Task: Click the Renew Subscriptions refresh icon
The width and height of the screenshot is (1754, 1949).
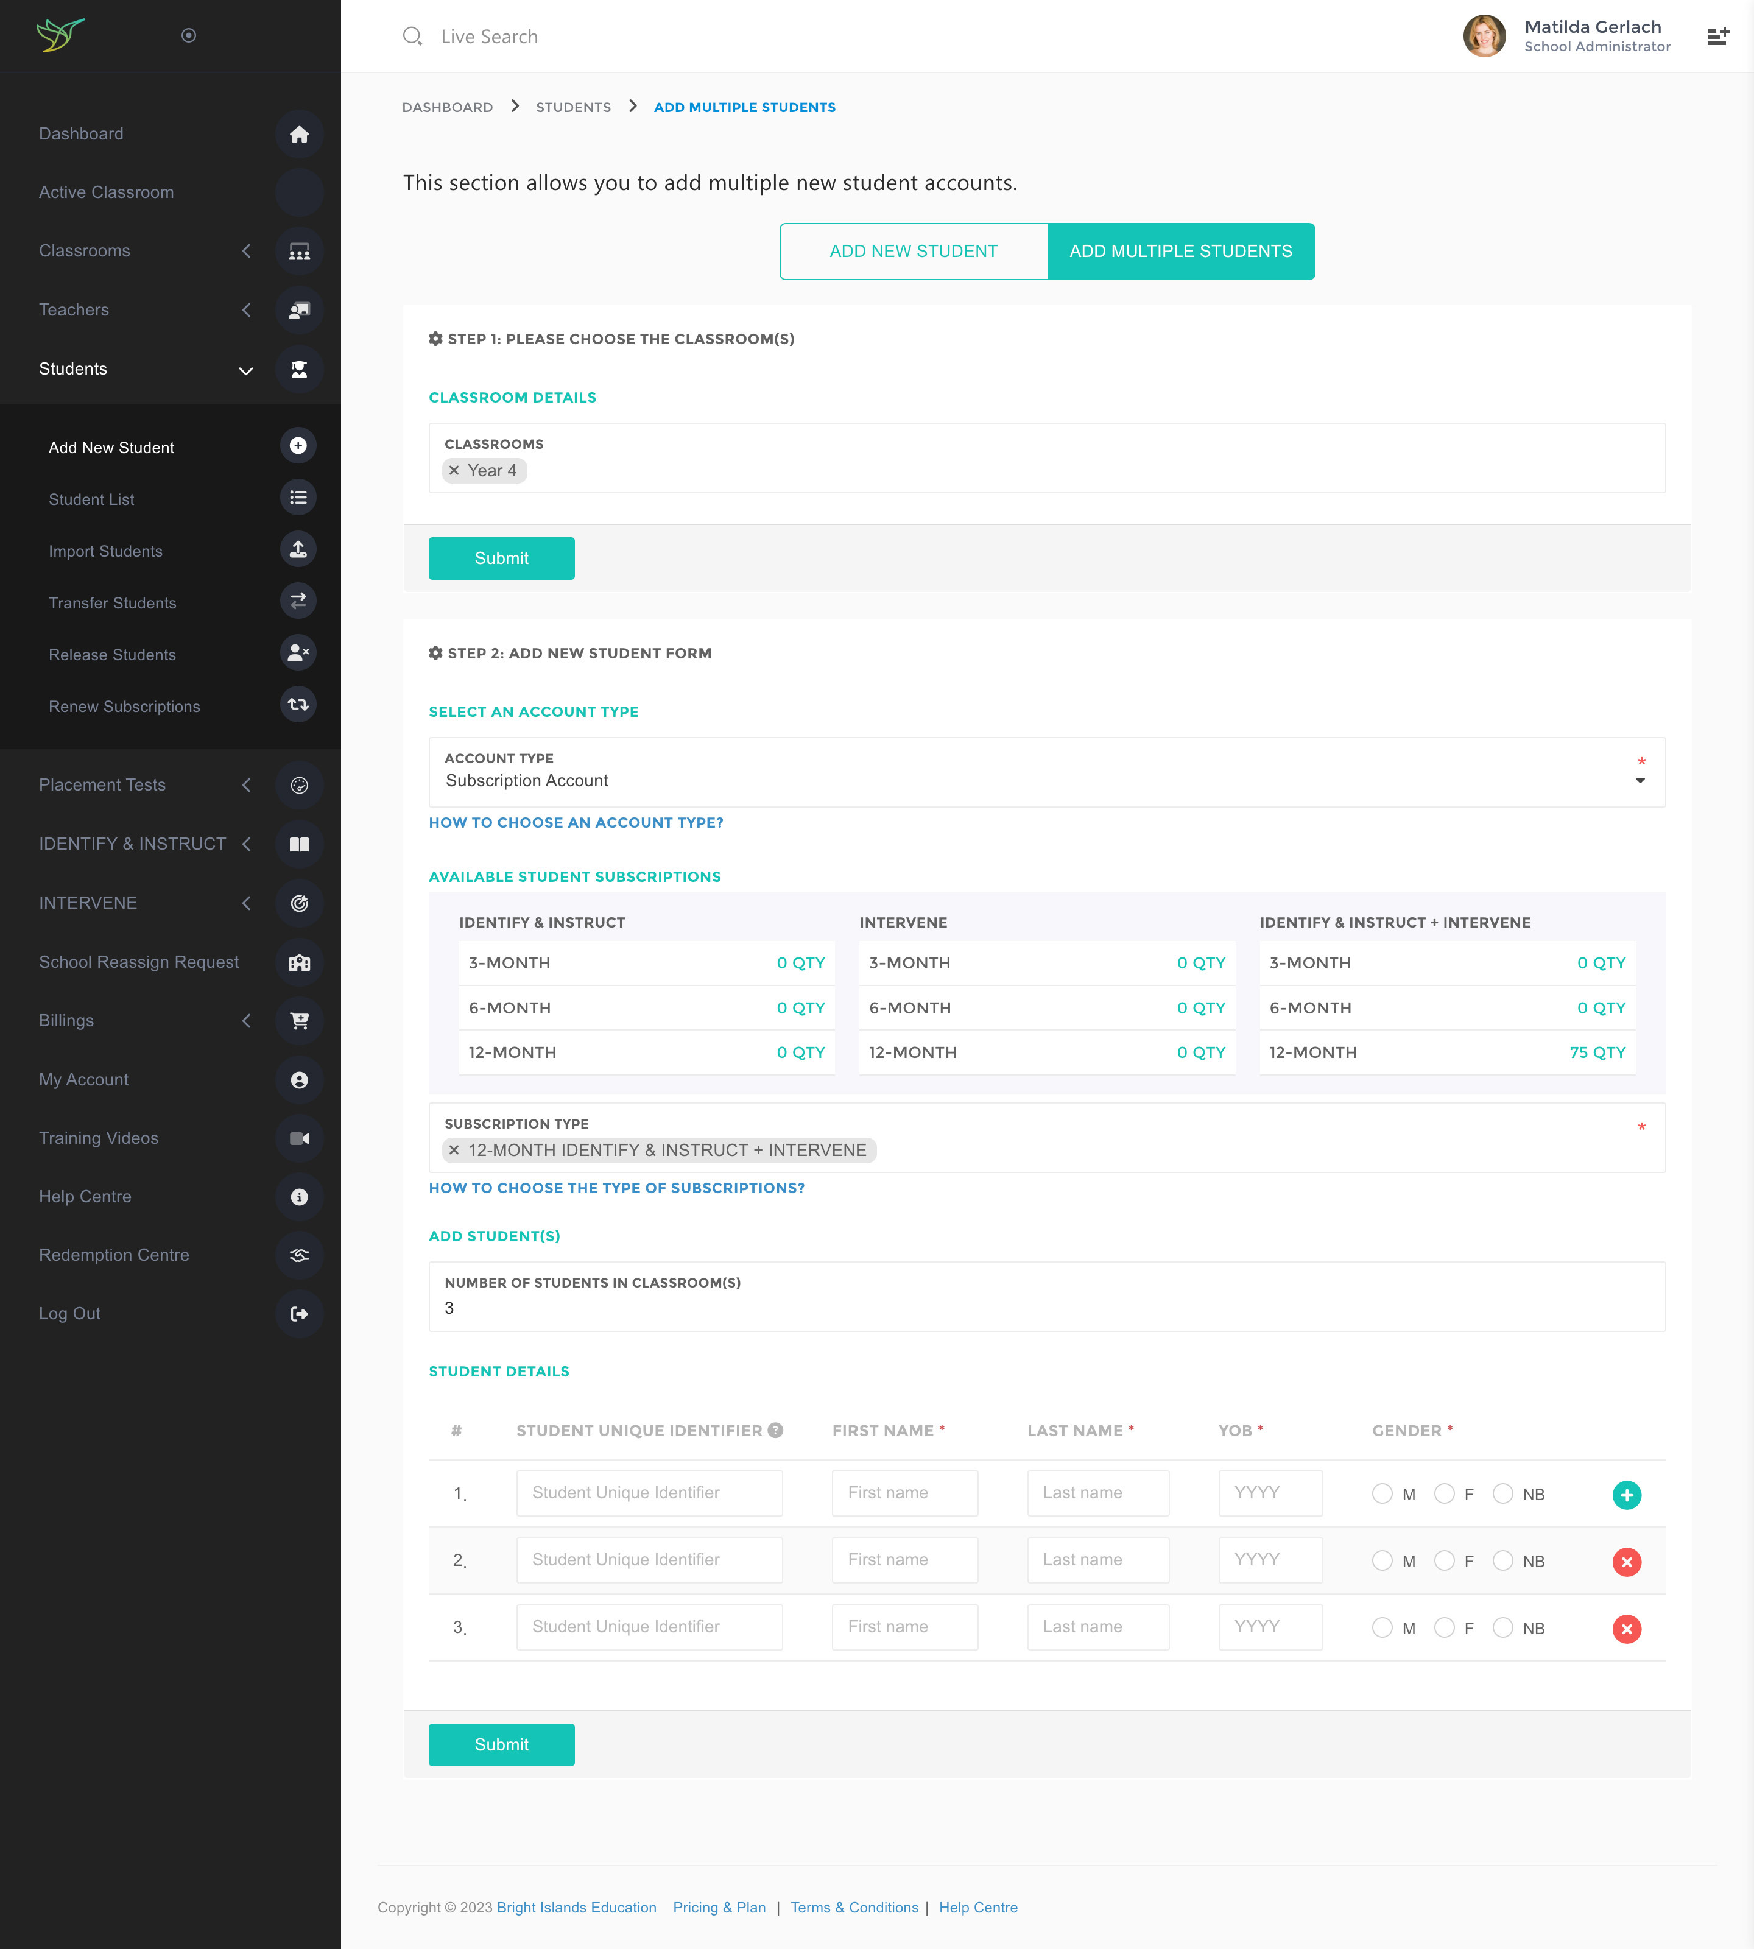Action: pyautogui.click(x=299, y=705)
